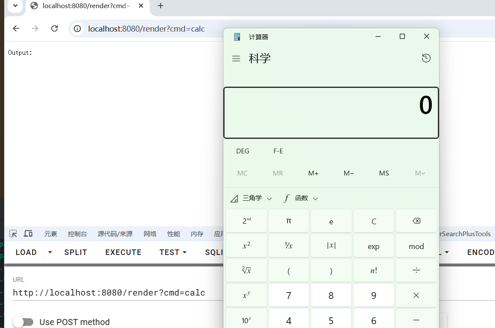This screenshot has width=495, height=328.
Task: Toggle the DevTools device toolbar icon
Action: click(x=28, y=234)
